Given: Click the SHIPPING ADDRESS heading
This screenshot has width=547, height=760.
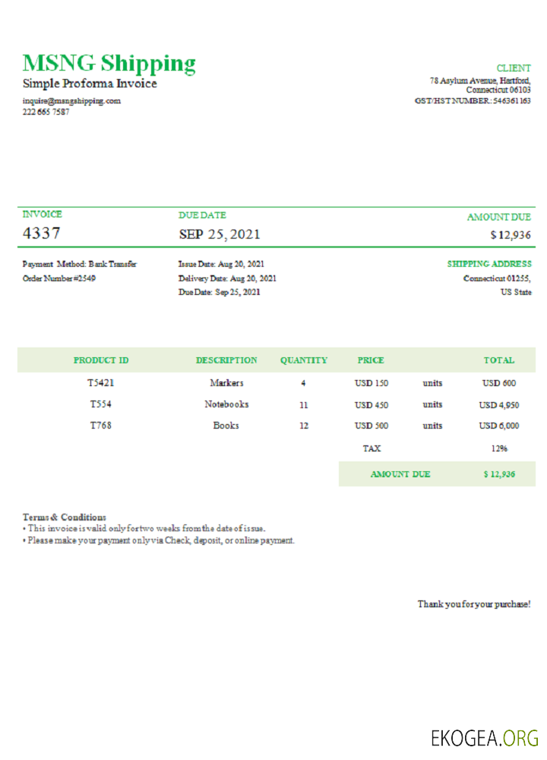Looking at the screenshot, I should 489,264.
